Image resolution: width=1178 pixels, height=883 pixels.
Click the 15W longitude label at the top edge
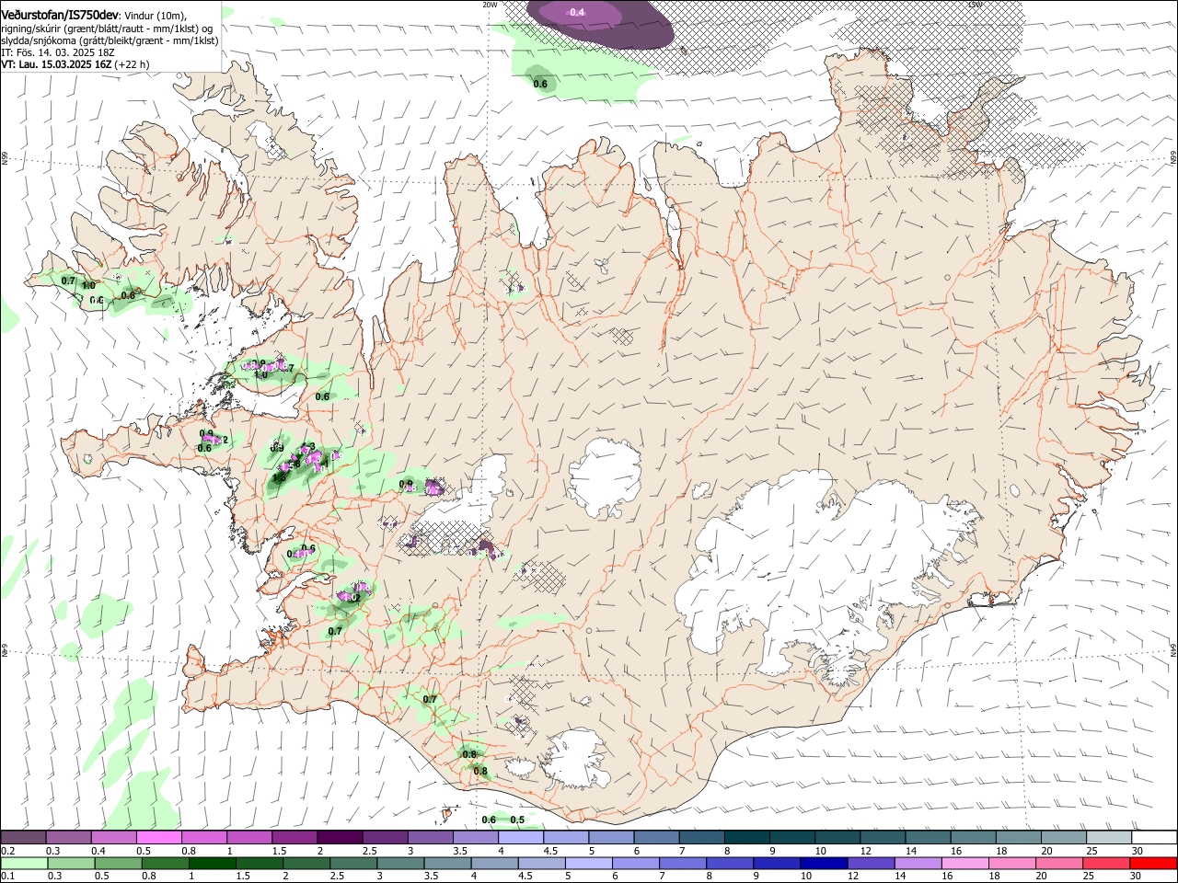pos(976,4)
